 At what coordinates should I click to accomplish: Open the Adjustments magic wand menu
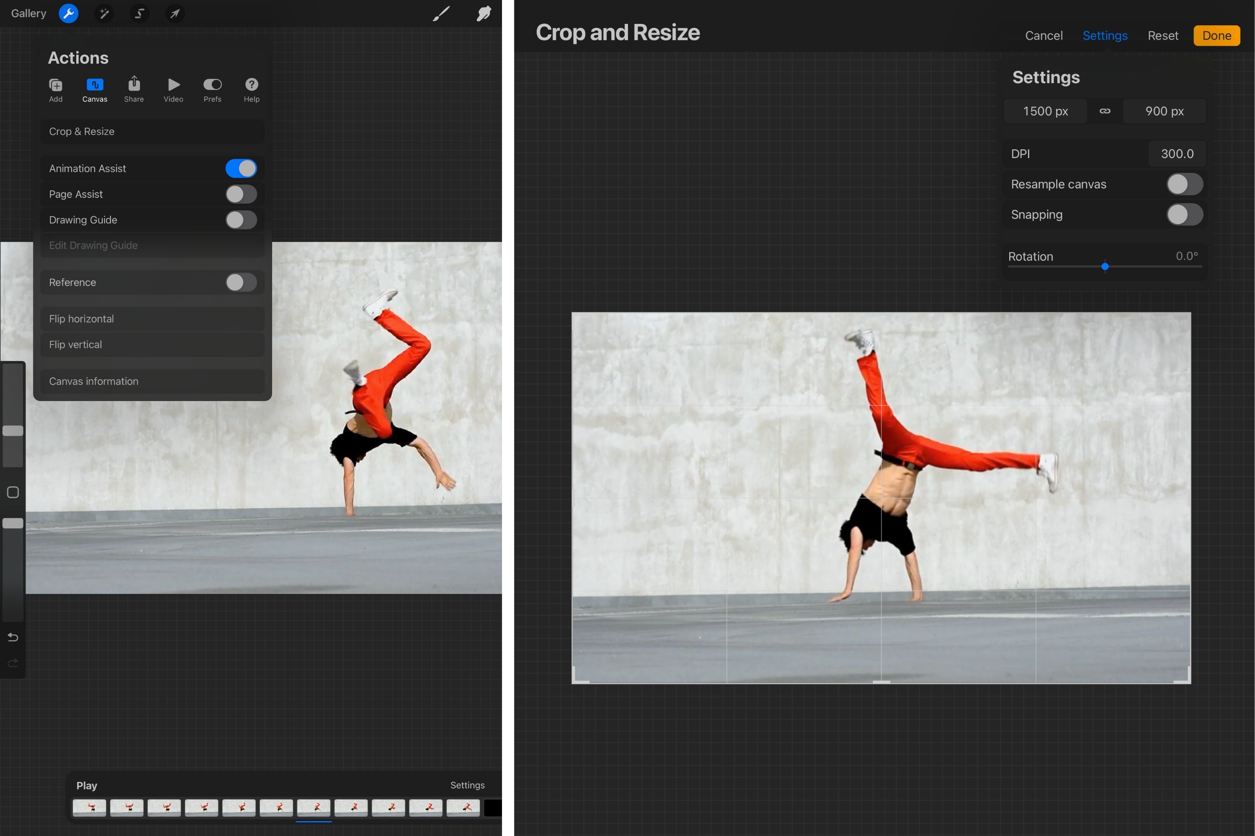click(104, 13)
